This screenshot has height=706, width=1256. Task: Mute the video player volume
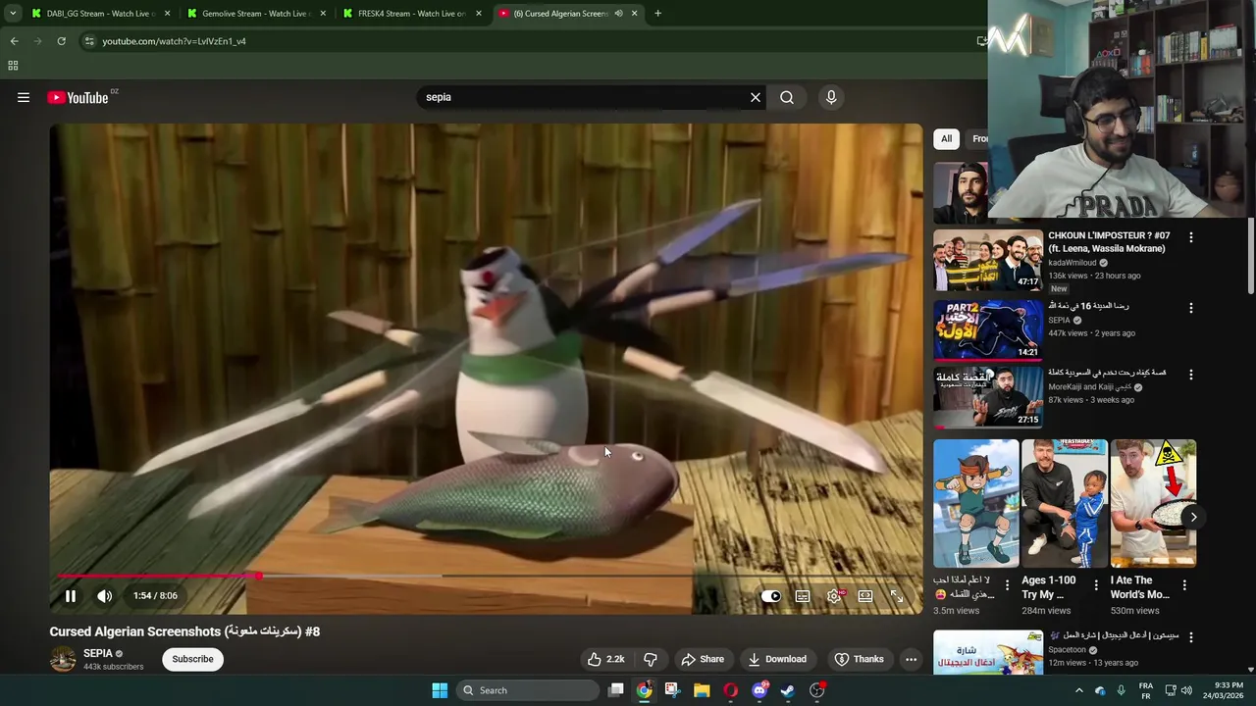click(105, 596)
